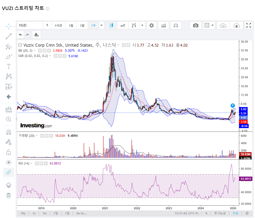Viewport: 255px width, 218px height.
Task: Open the object tree layers icon
Action: [x=9, y=185]
